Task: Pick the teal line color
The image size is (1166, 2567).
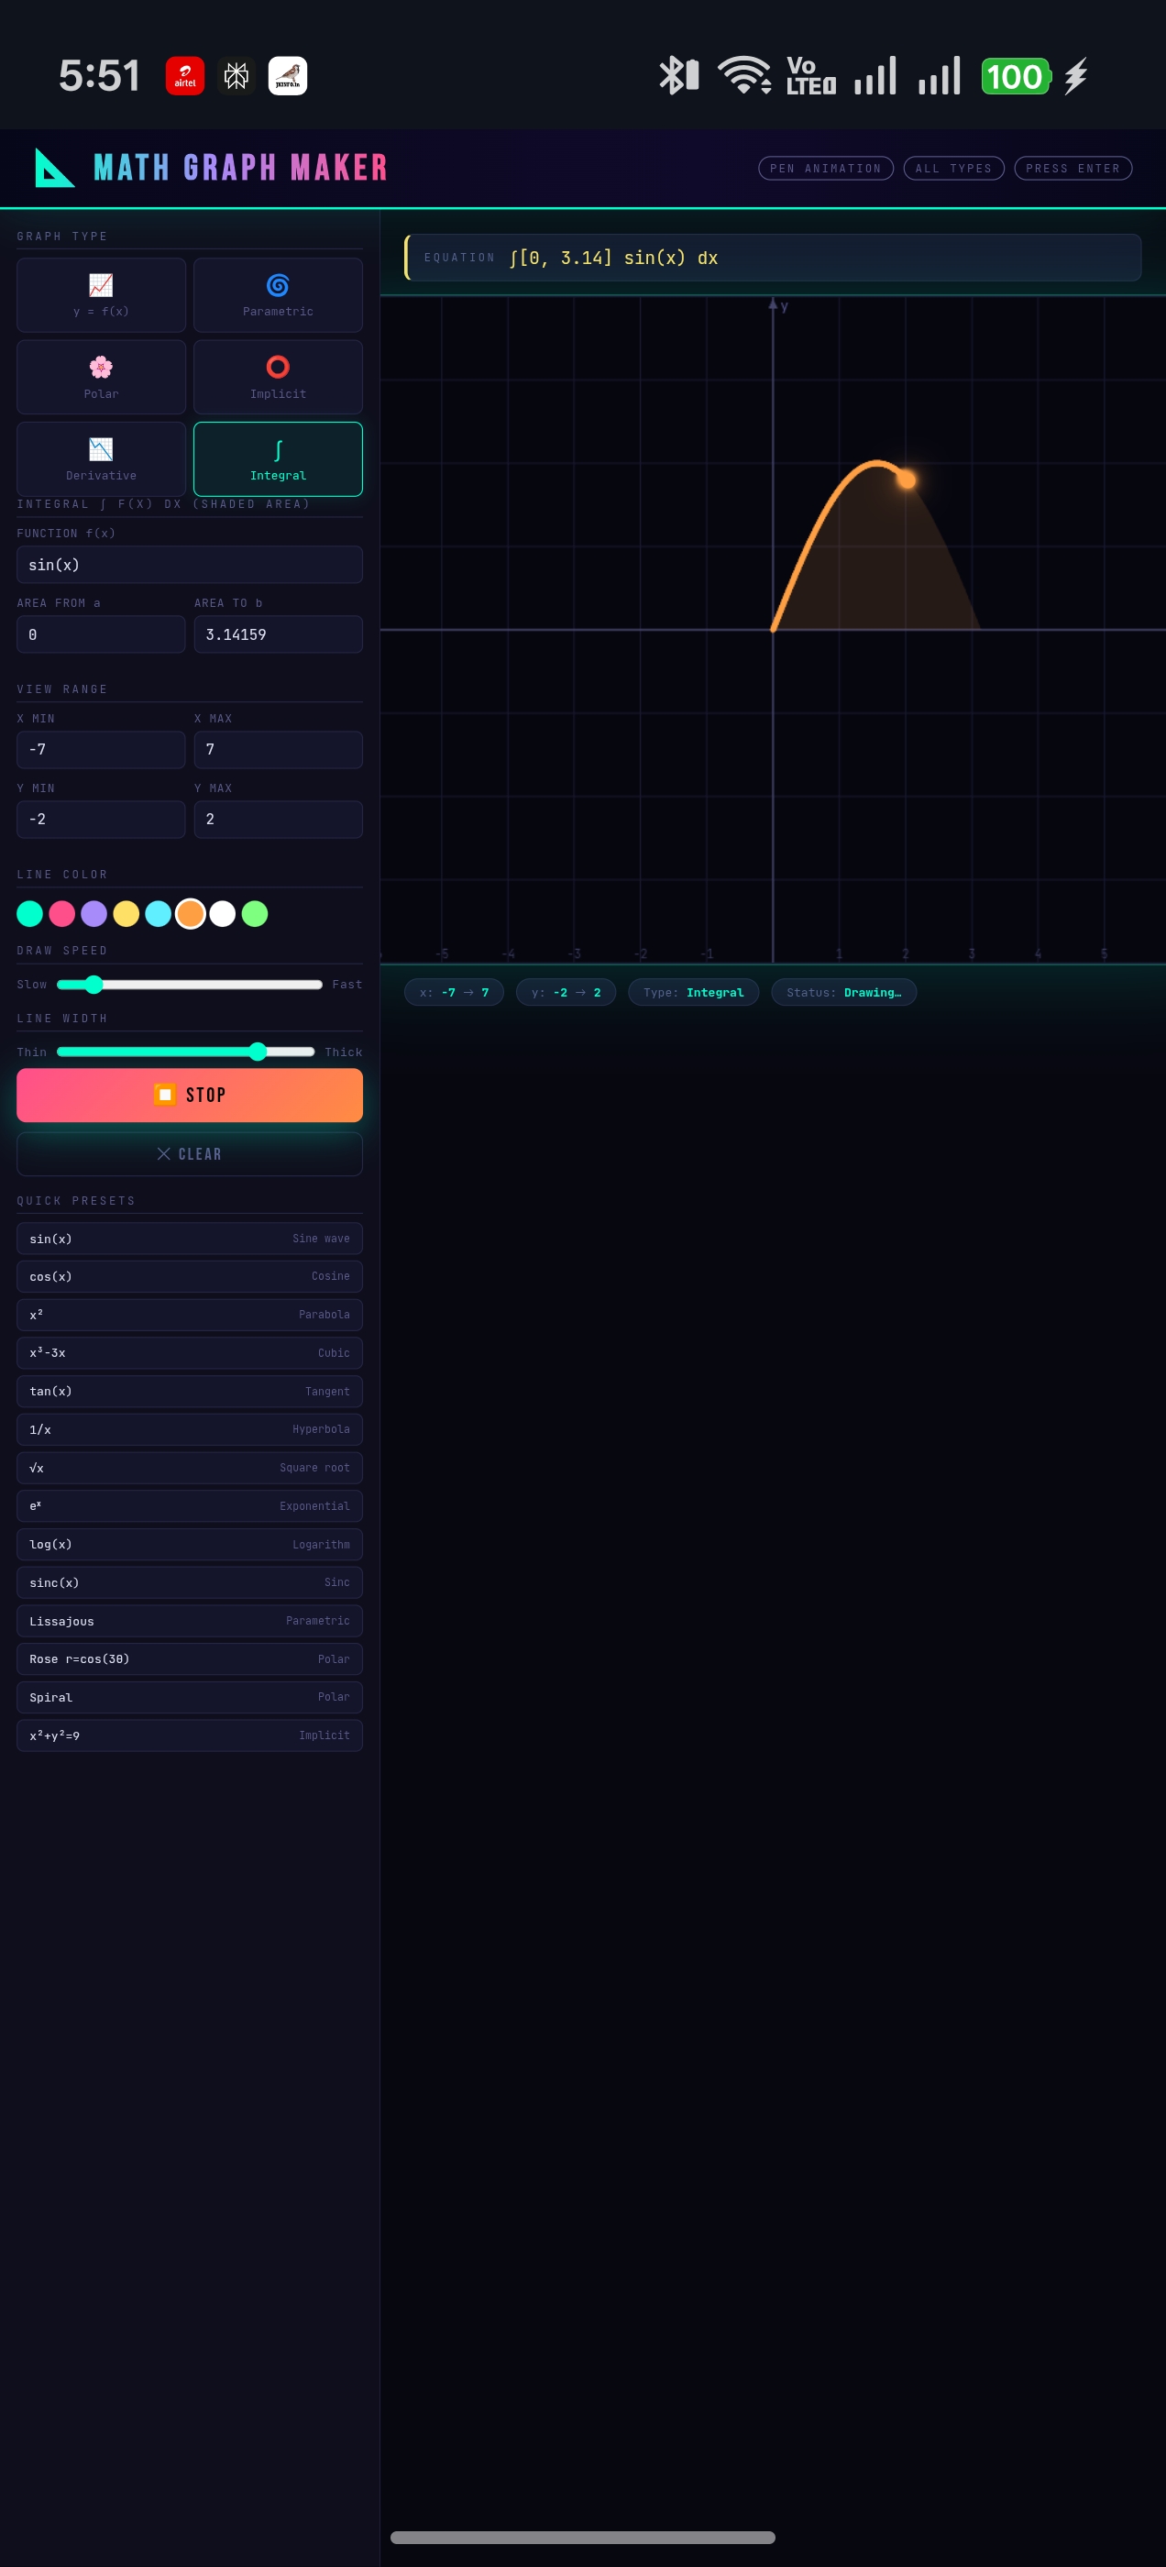Action: tap(30, 913)
